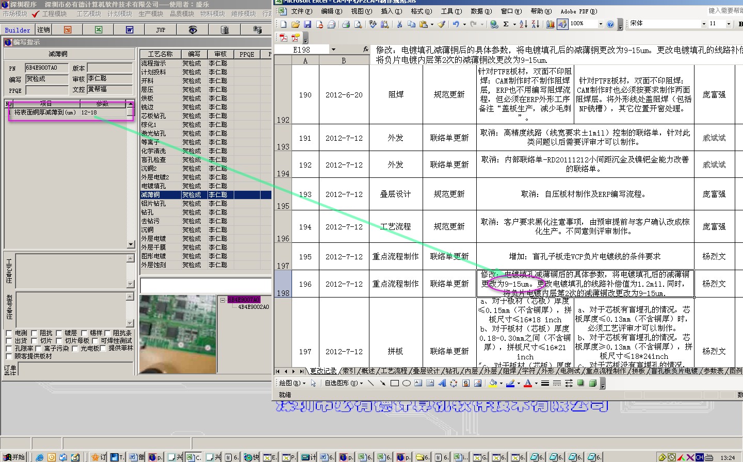This screenshot has height=462, width=743.
Task: Collapse the 6B4E9007A0 tree node
Action: [x=222, y=300]
